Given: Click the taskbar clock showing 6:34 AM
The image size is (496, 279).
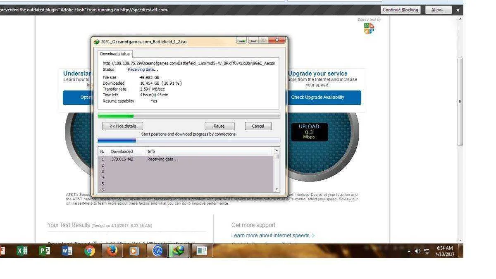Looking at the screenshot, I should click(445, 251).
